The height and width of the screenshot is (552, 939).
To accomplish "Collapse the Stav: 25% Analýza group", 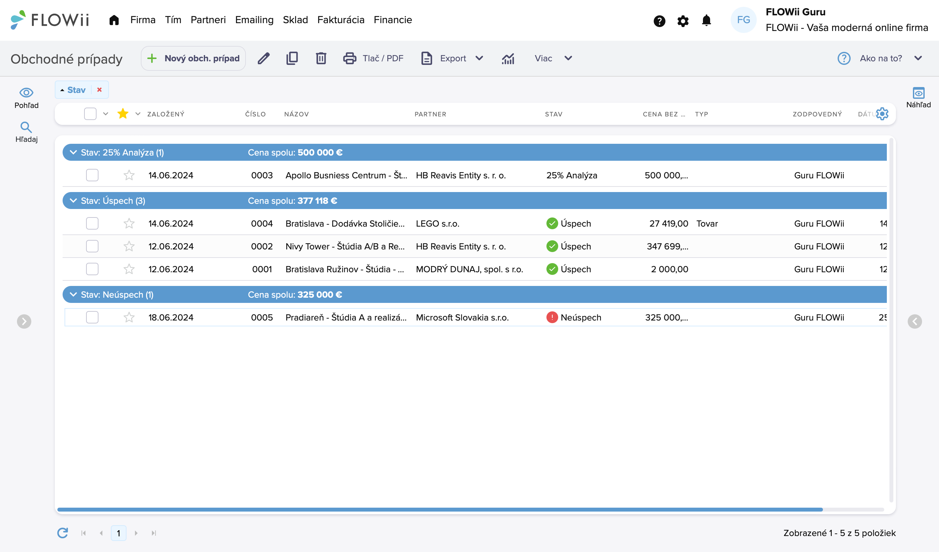I will pos(73,153).
